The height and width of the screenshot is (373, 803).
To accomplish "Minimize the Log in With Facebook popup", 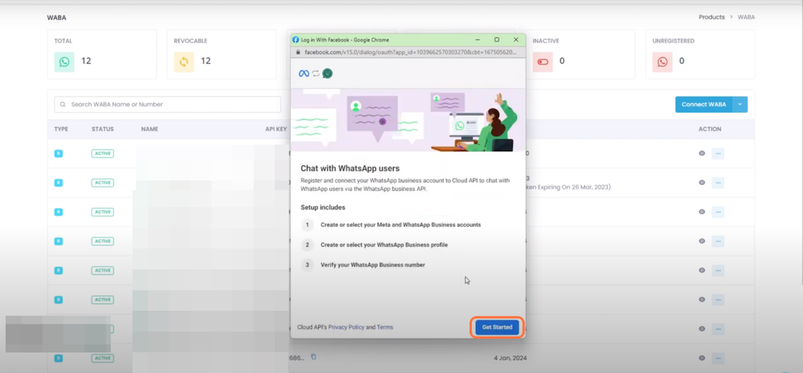I will point(478,39).
